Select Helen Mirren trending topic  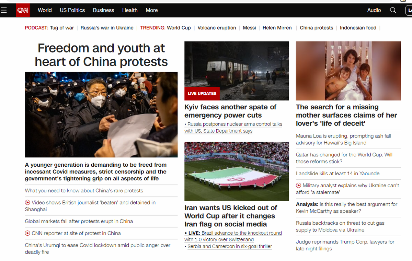277,28
